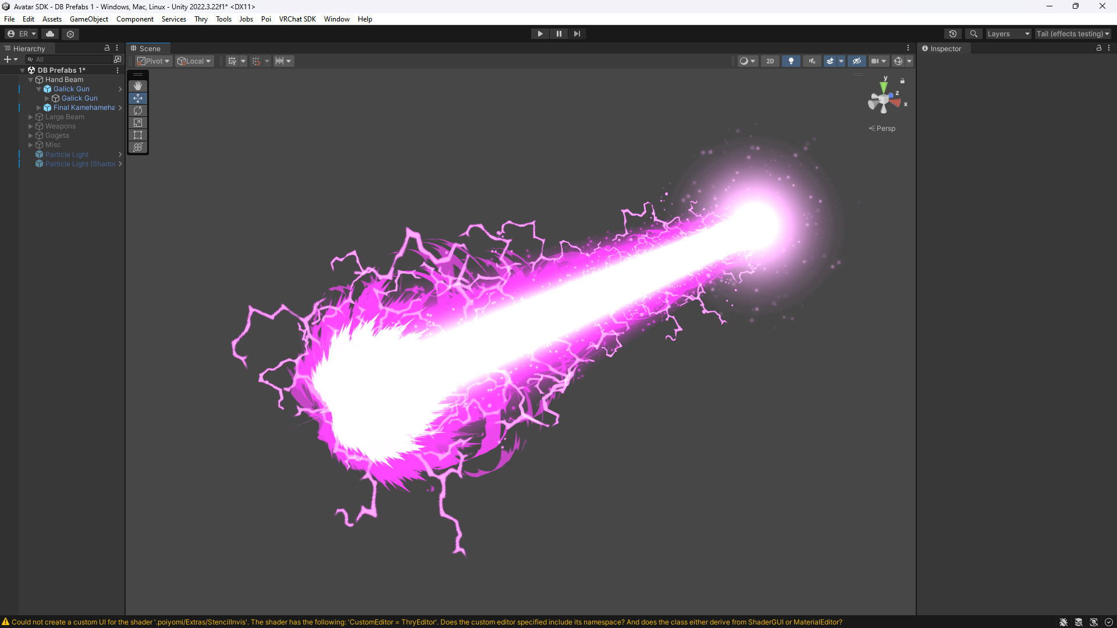The height and width of the screenshot is (628, 1117).
Task: Toggle 2D view mode
Action: (770, 61)
